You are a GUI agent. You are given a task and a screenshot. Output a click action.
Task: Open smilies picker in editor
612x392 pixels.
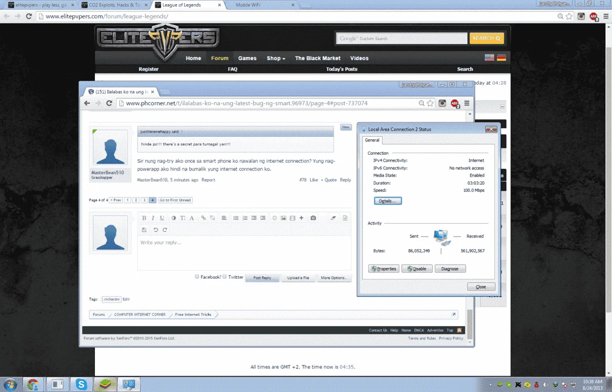coord(274,218)
